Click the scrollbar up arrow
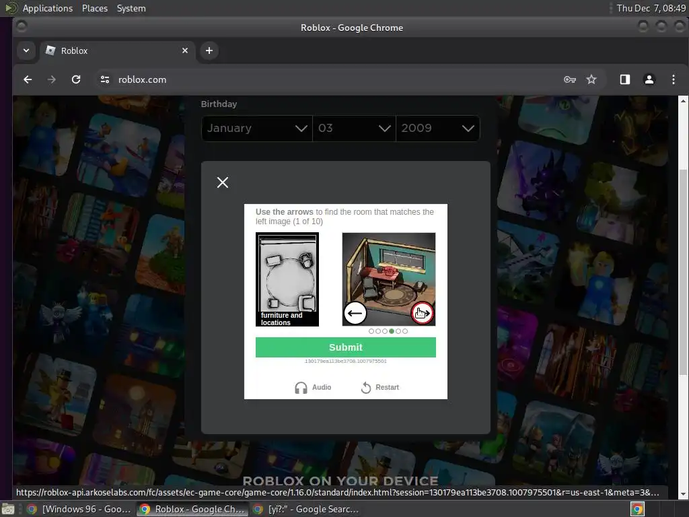 [x=684, y=101]
